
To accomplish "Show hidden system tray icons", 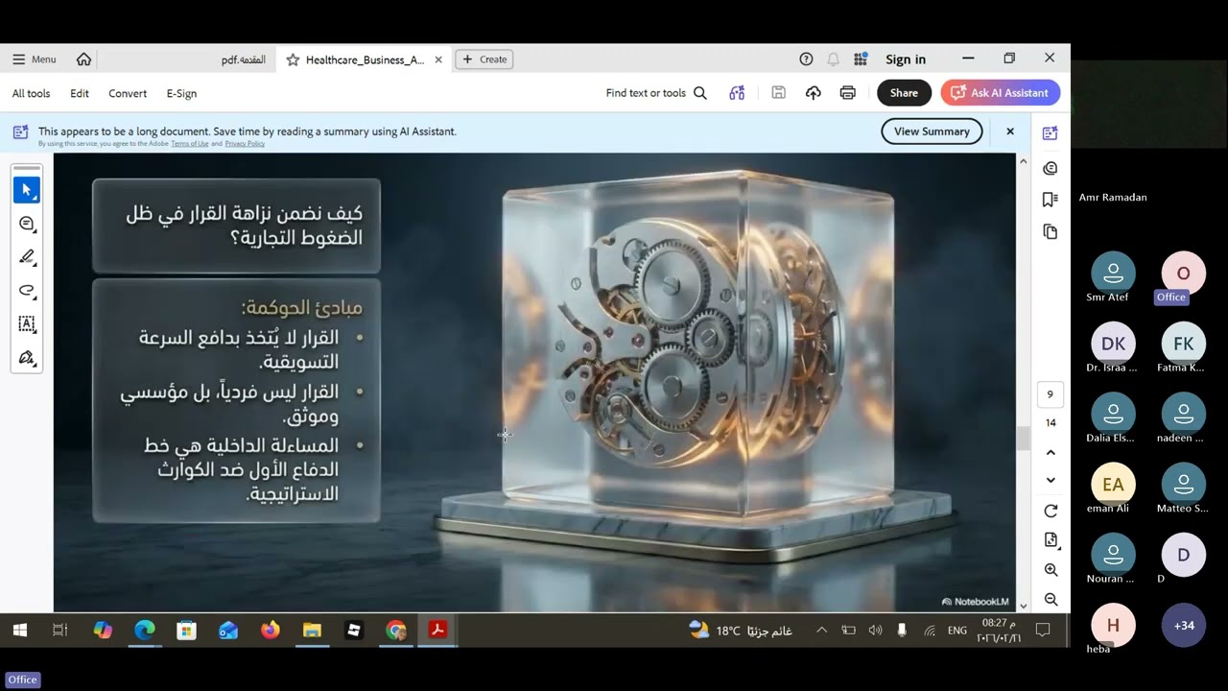I will [821, 631].
